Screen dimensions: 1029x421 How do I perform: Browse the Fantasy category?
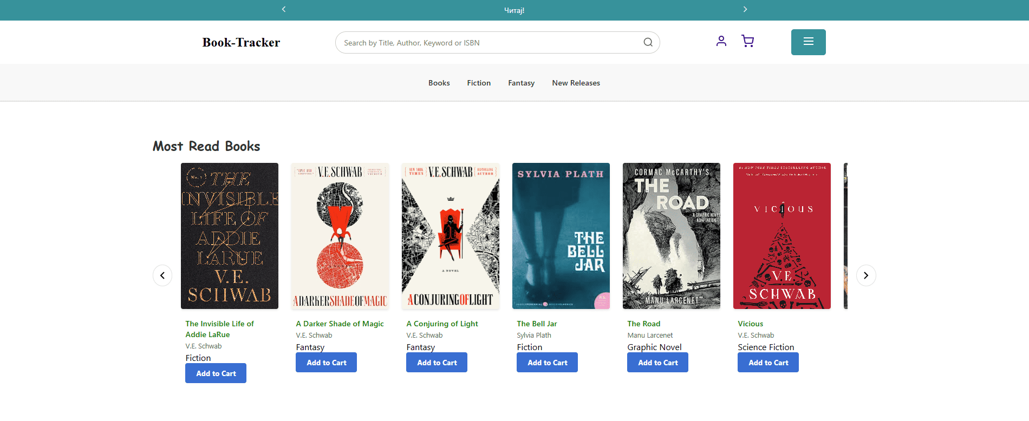pyautogui.click(x=521, y=83)
